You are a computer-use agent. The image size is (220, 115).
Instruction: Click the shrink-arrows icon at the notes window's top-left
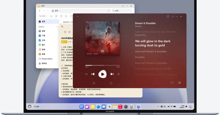click(62, 27)
